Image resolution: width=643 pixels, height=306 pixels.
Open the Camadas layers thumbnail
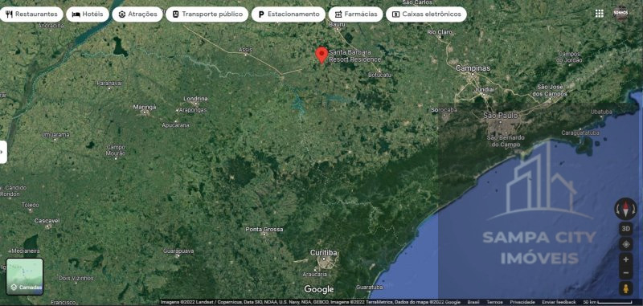click(x=25, y=276)
